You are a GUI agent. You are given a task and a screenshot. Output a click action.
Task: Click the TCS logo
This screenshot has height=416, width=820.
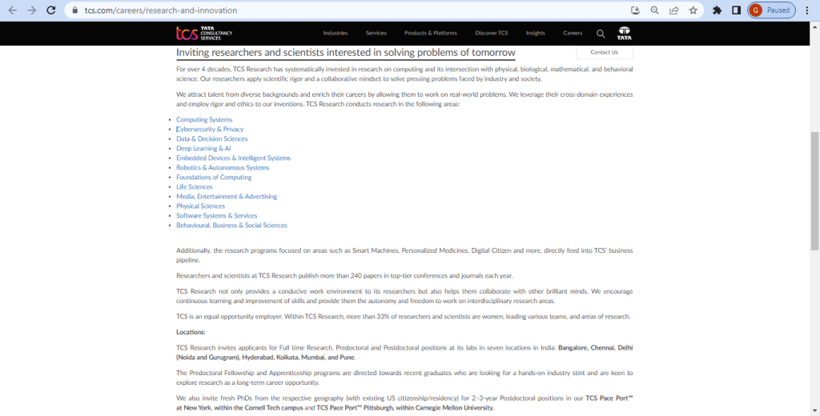click(x=204, y=33)
